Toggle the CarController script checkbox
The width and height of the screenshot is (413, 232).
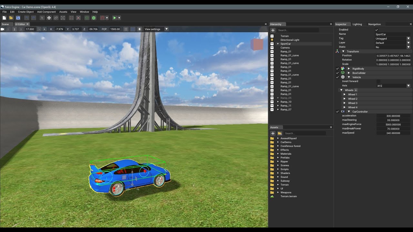coord(337,111)
